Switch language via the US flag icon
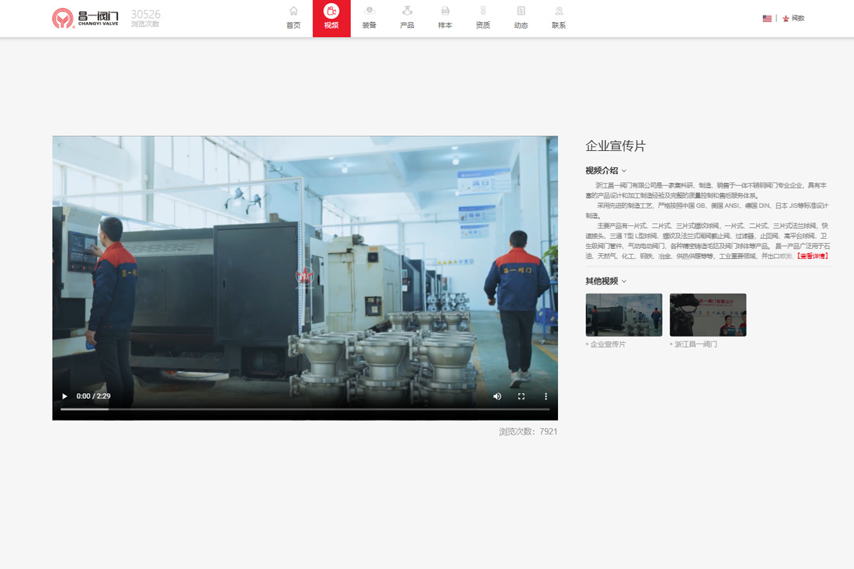The width and height of the screenshot is (854, 569). tap(767, 18)
